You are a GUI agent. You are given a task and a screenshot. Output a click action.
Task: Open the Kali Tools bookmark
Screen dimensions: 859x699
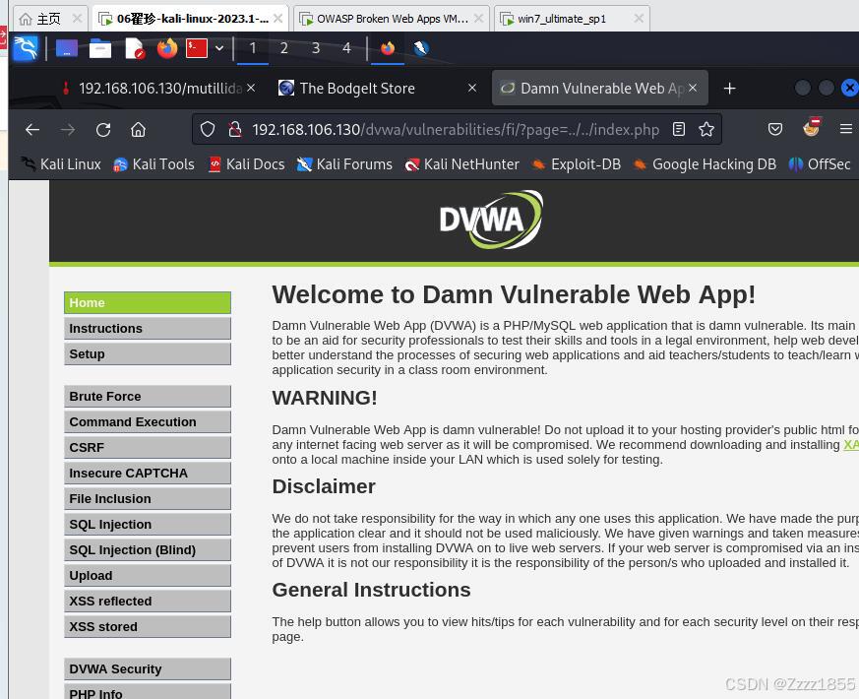tap(153, 164)
